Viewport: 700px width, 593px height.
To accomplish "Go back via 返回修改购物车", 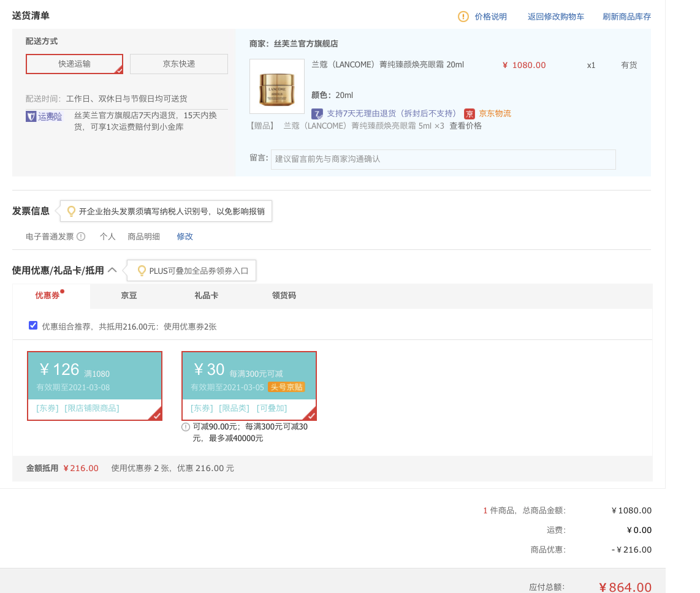I will point(556,17).
